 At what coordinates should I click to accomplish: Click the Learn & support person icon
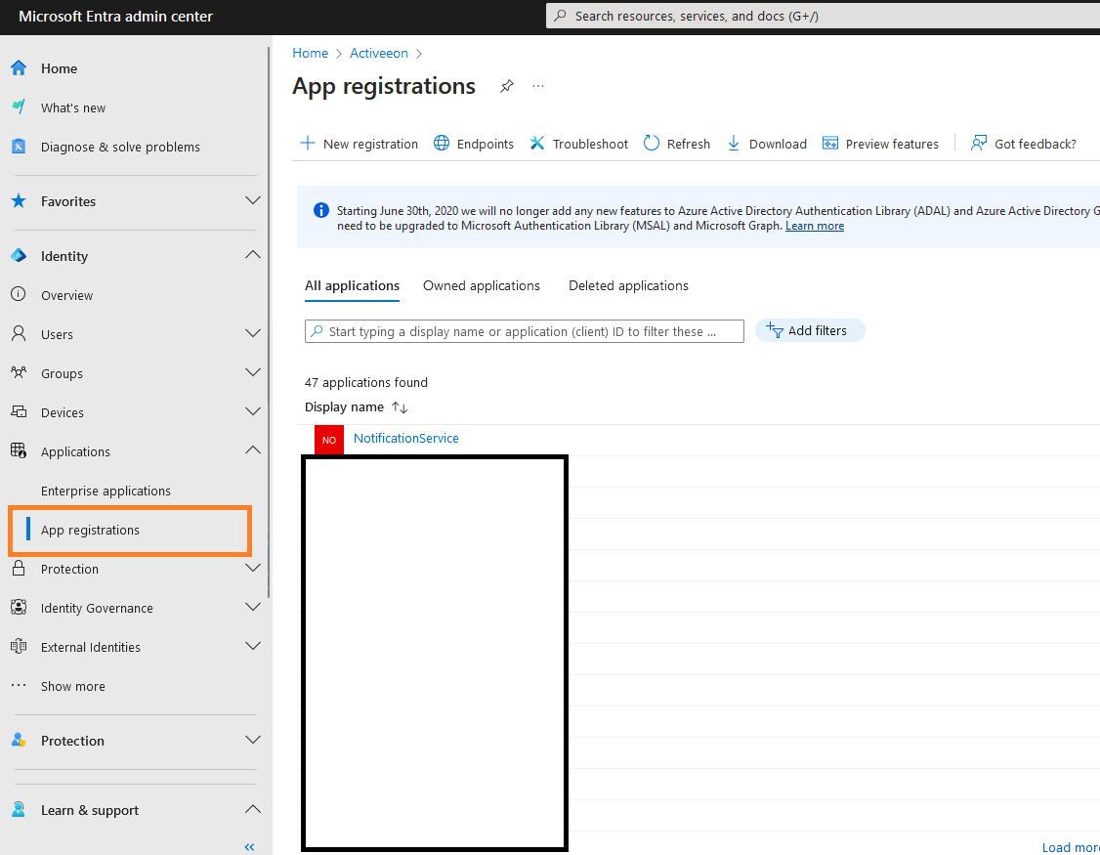point(19,810)
